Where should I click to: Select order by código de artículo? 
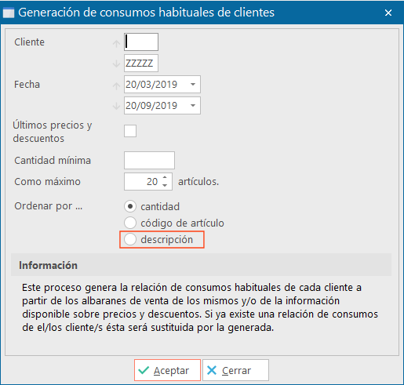tap(130, 223)
